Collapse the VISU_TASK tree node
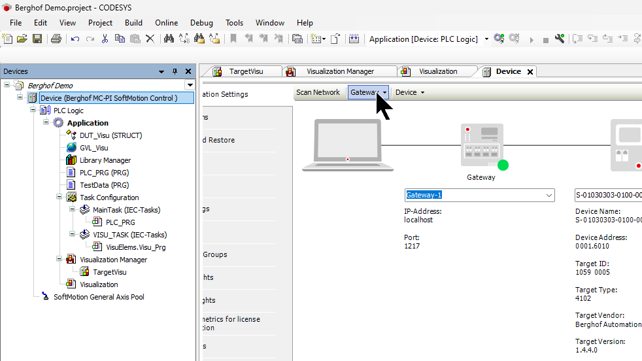The height and width of the screenshot is (361, 642). [73, 234]
